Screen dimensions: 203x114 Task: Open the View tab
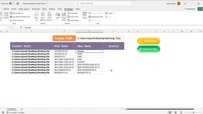(x=60, y=9)
